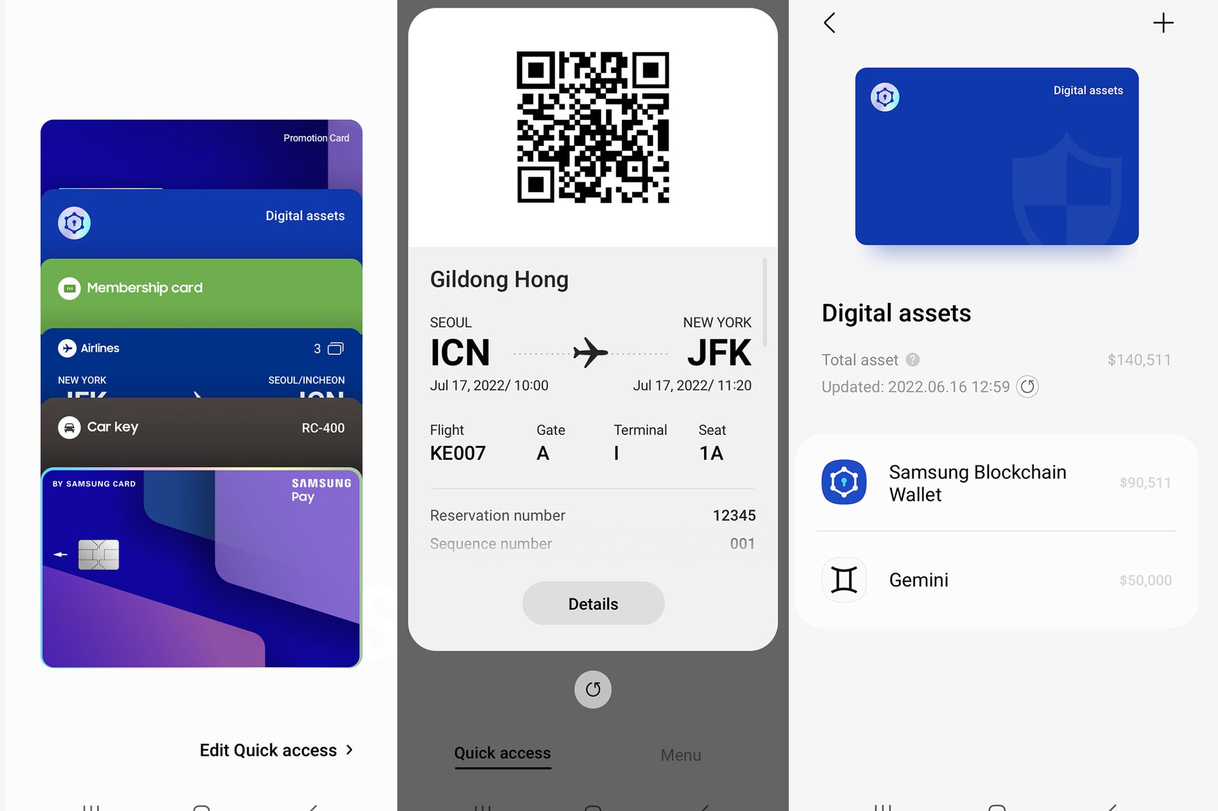
Task: Tap the Airlines card icon
Action: 69,347
